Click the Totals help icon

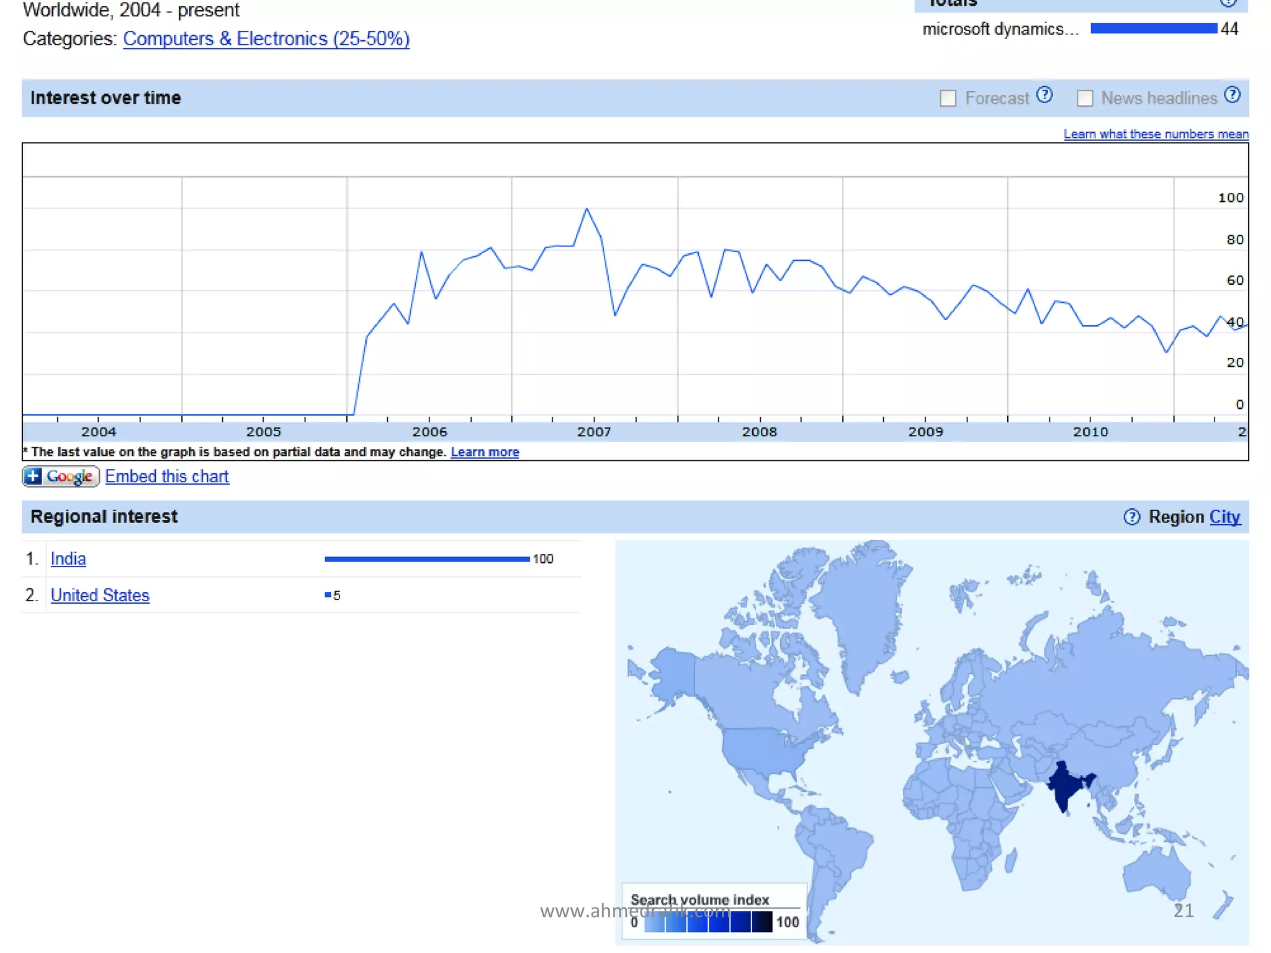click(1228, 2)
